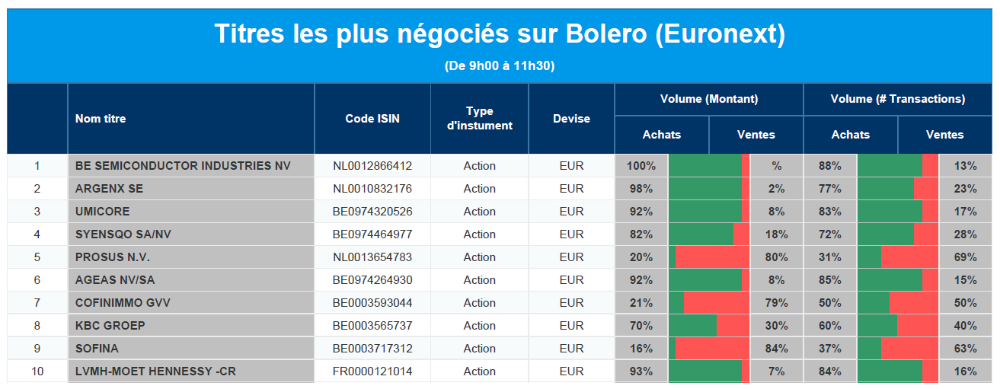The height and width of the screenshot is (389, 1000).
Task: Click the SOFINA security name
Action: click(97, 349)
